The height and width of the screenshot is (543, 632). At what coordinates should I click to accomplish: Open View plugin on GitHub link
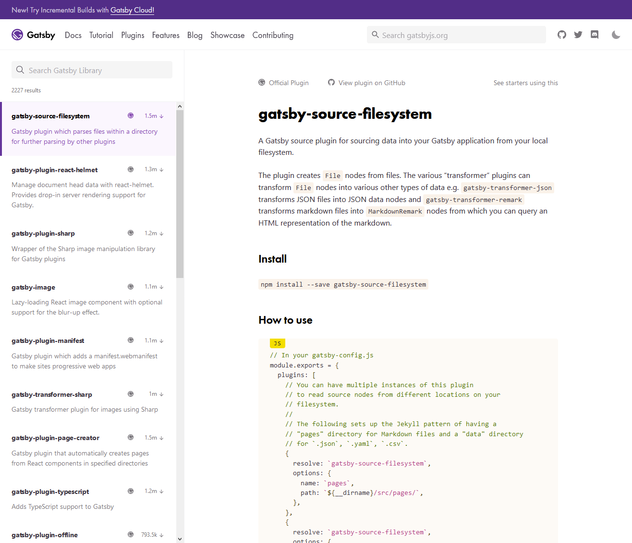372,83
